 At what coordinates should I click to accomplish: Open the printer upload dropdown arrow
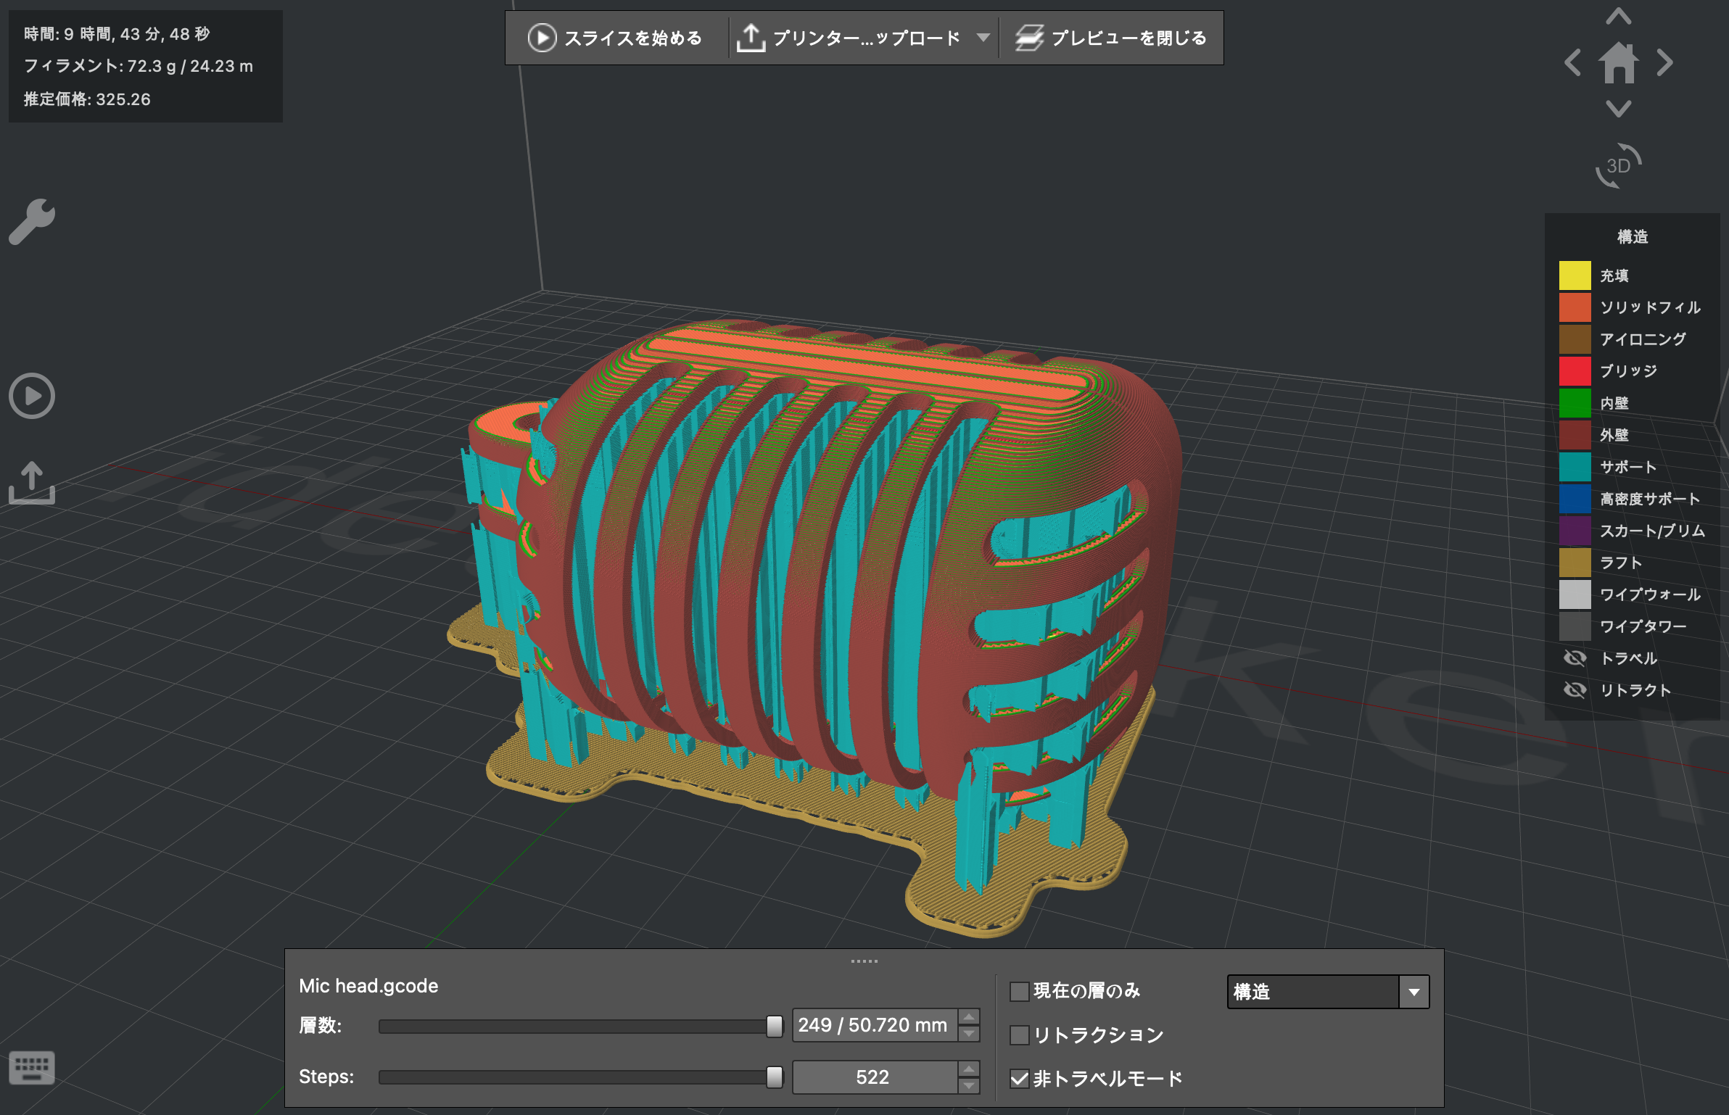(x=983, y=38)
